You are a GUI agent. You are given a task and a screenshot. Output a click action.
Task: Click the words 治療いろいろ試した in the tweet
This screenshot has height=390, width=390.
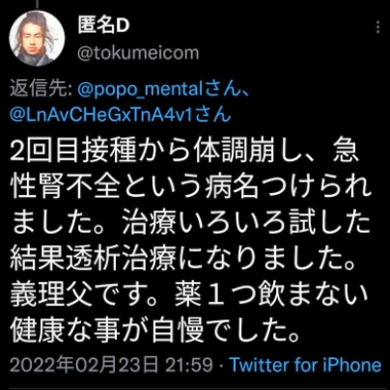coord(246,223)
